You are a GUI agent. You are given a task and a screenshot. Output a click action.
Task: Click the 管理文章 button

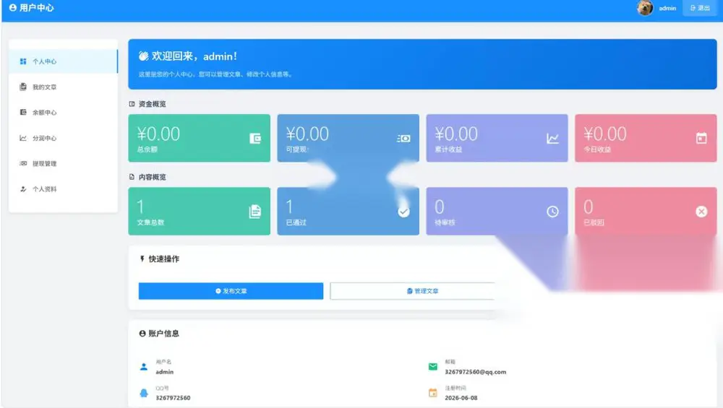pyautogui.click(x=413, y=291)
